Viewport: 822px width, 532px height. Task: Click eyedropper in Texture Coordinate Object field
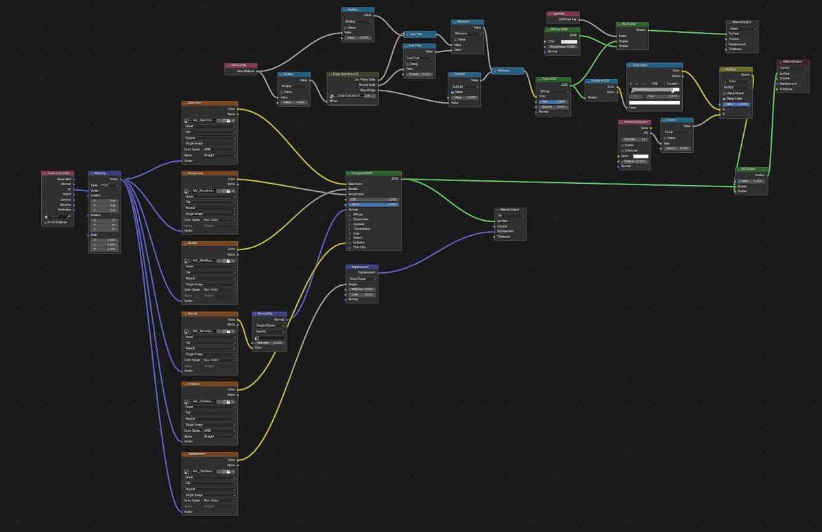(x=68, y=217)
